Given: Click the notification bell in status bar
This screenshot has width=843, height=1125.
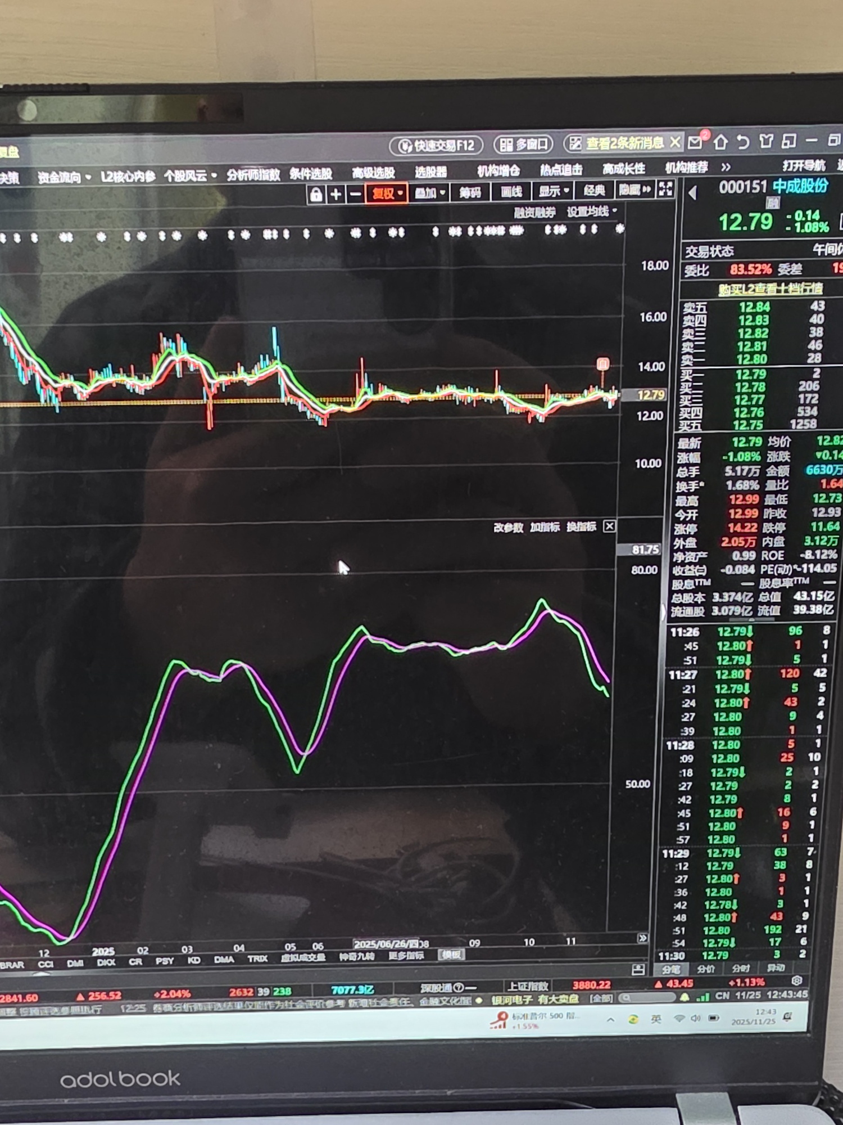Looking at the screenshot, I should click(x=685, y=997).
